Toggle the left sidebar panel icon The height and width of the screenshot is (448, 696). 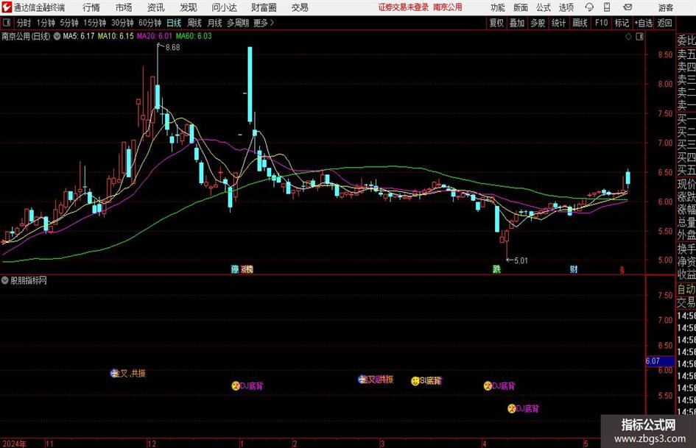point(6,23)
